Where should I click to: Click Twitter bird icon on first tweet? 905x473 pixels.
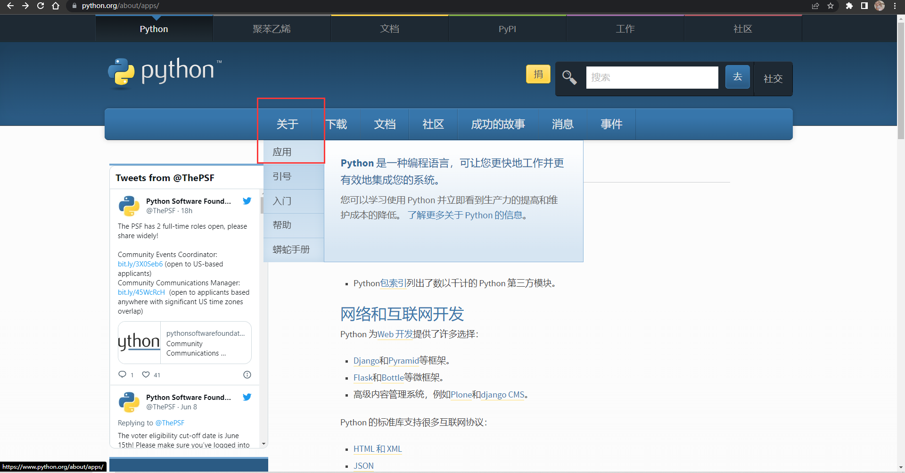point(247,201)
